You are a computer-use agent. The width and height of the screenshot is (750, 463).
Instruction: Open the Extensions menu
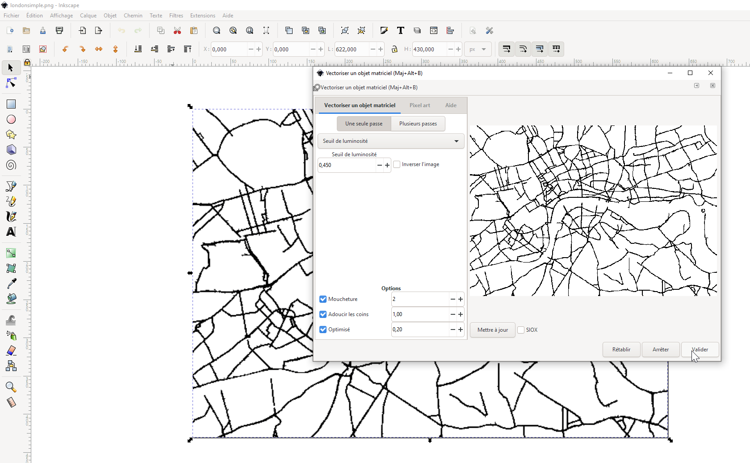(x=202, y=15)
